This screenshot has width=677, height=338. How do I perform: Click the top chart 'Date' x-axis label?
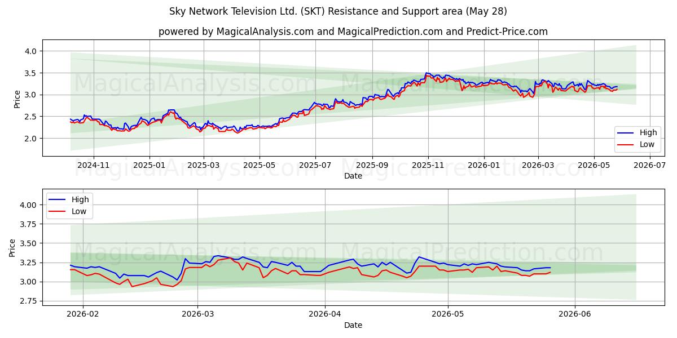pos(353,176)
